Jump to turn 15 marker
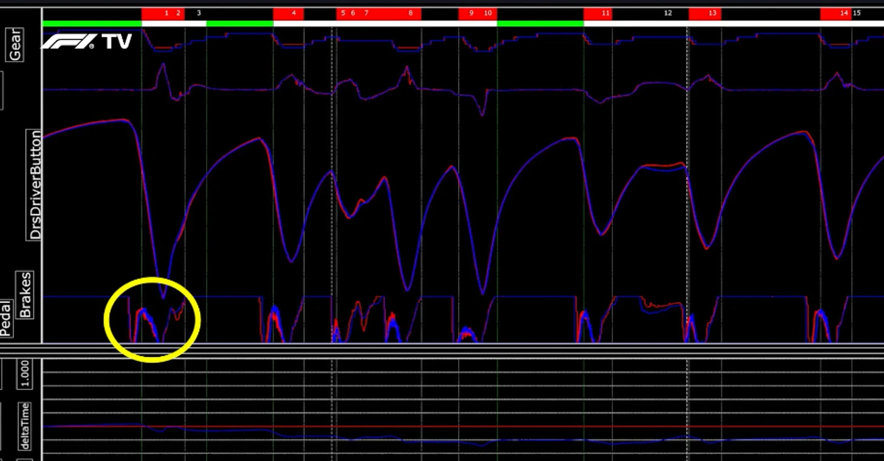The image size is (884, 461). click(857, 13)
